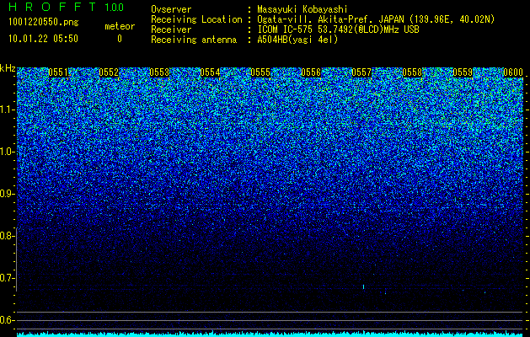530x337 pixels.
Task: Select the Ogata-vill. Akita-Pref. JAPAN location text
Action: tap(376, 19)
